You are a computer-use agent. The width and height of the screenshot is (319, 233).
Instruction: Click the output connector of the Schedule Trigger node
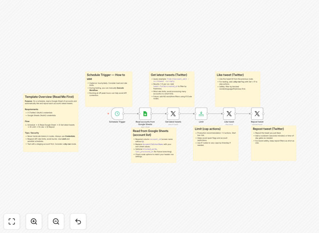(x=124, y=114)
